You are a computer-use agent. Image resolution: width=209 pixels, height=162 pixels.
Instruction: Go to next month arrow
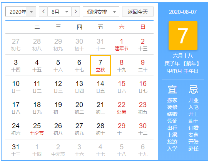pyautogui.click(x=75, y=12)
